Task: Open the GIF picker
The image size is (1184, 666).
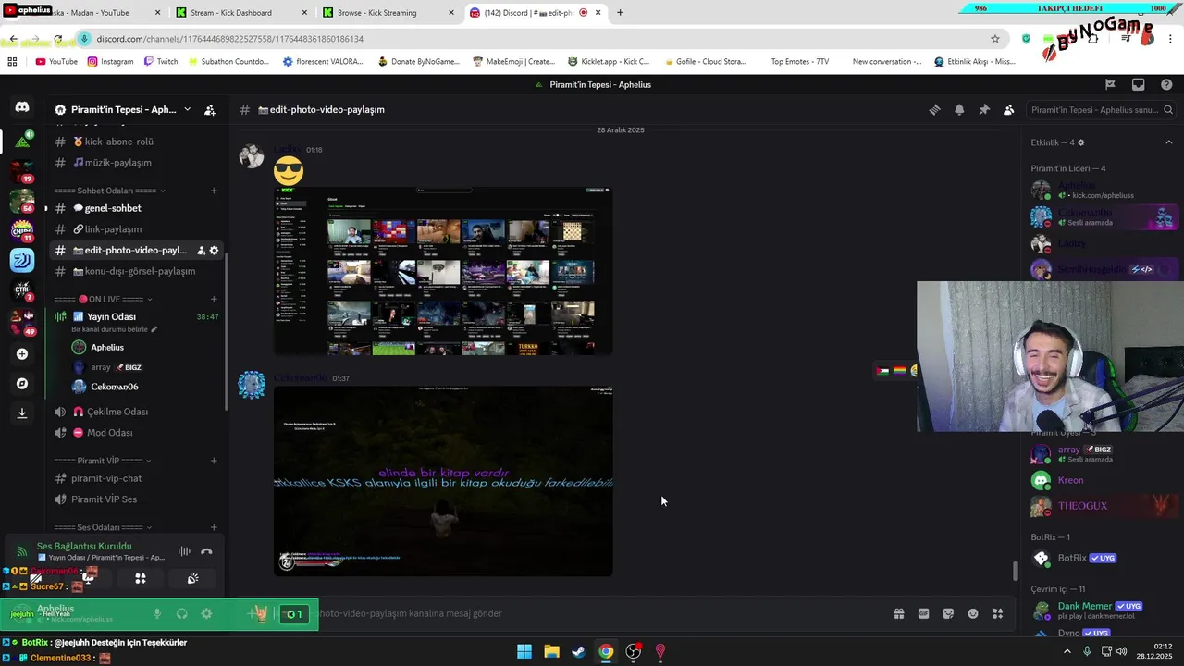Action: pos(923,613)
